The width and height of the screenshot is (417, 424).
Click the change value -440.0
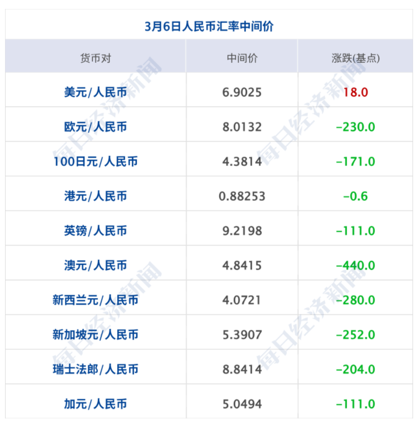click(356, 265)
